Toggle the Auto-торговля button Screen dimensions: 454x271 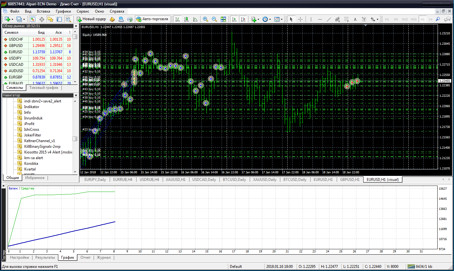click(152, 19)
